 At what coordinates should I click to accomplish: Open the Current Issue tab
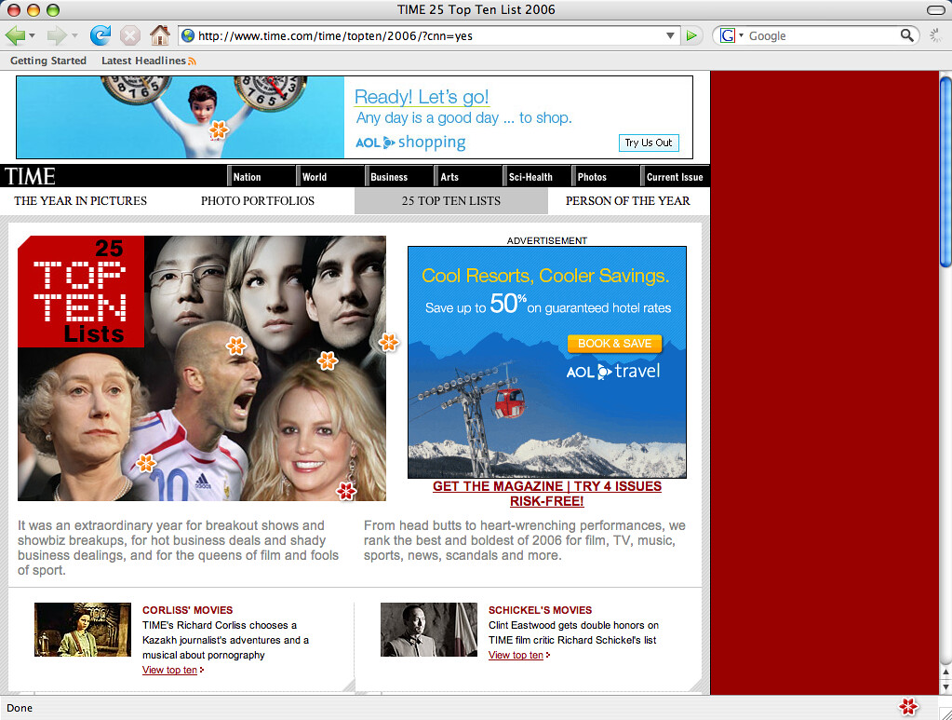675,176
